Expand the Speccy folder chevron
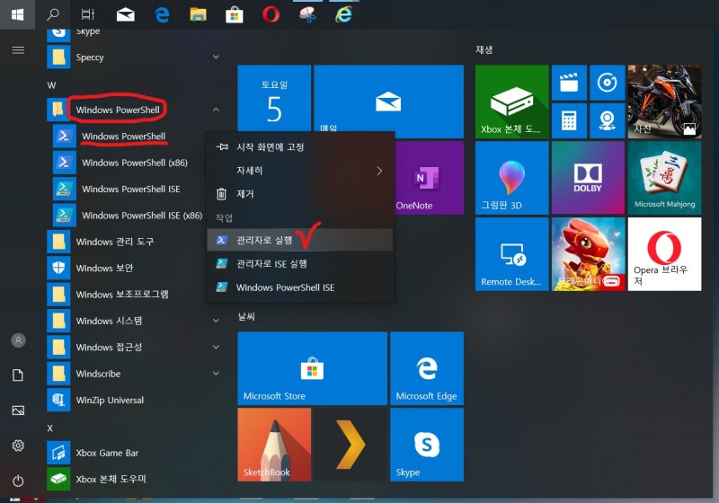719x503 pixels. (216, 57)
